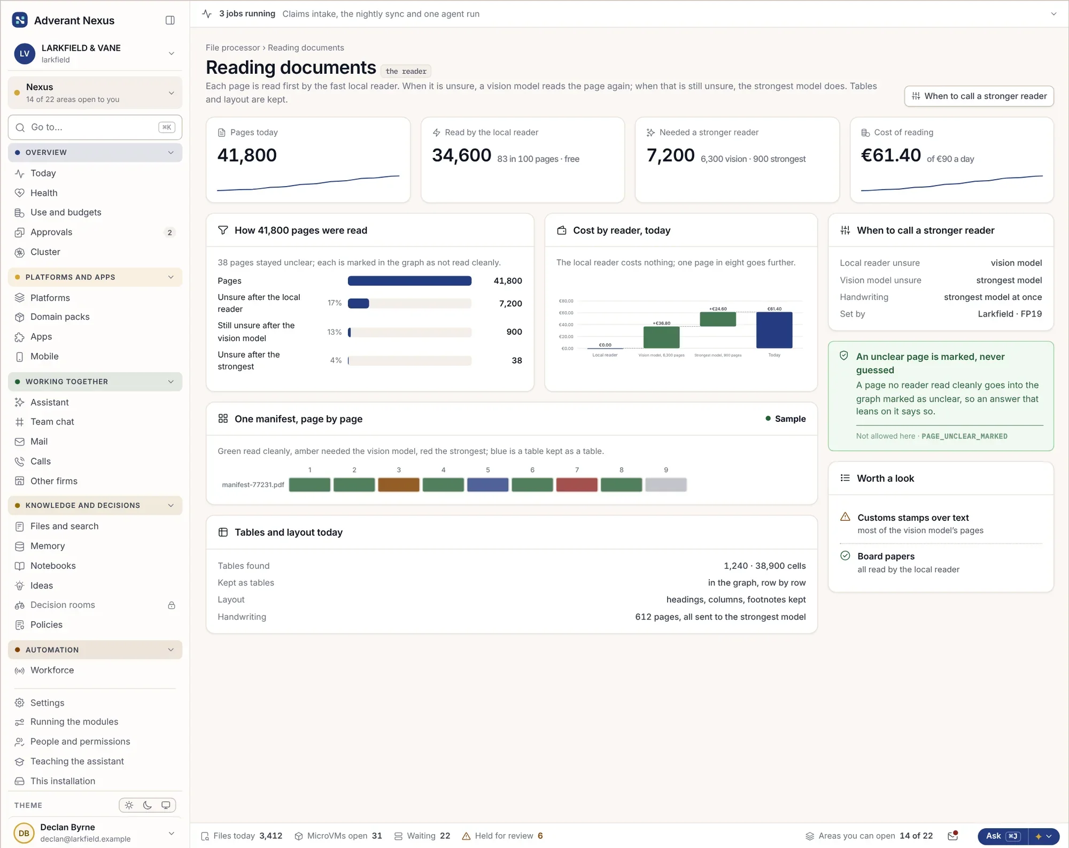The width and height of the screenshot is (1069, 848).
Task: Collapse the sidebar with panel icon
Action: [x=170, y=20]
